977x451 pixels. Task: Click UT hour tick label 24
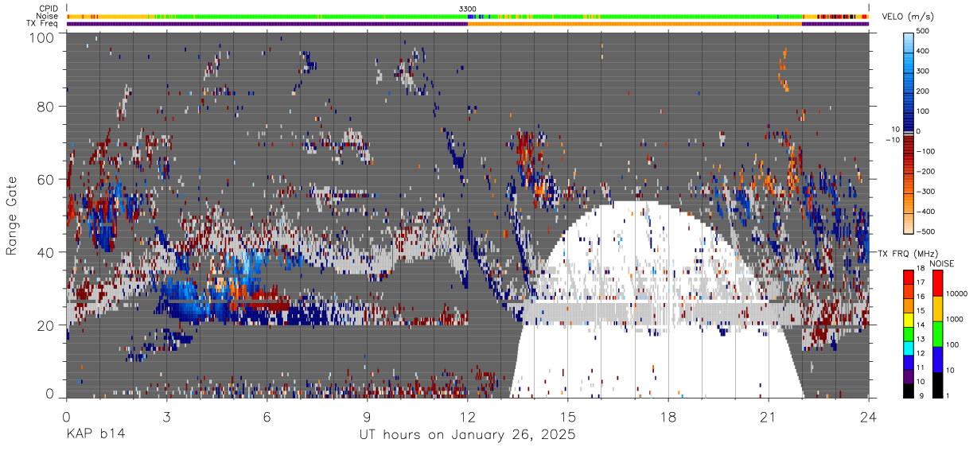tap(869, 417)
